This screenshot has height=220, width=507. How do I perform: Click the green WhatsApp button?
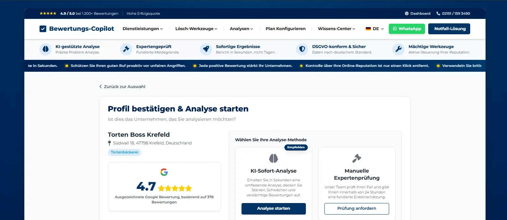(x=407, y=29)
